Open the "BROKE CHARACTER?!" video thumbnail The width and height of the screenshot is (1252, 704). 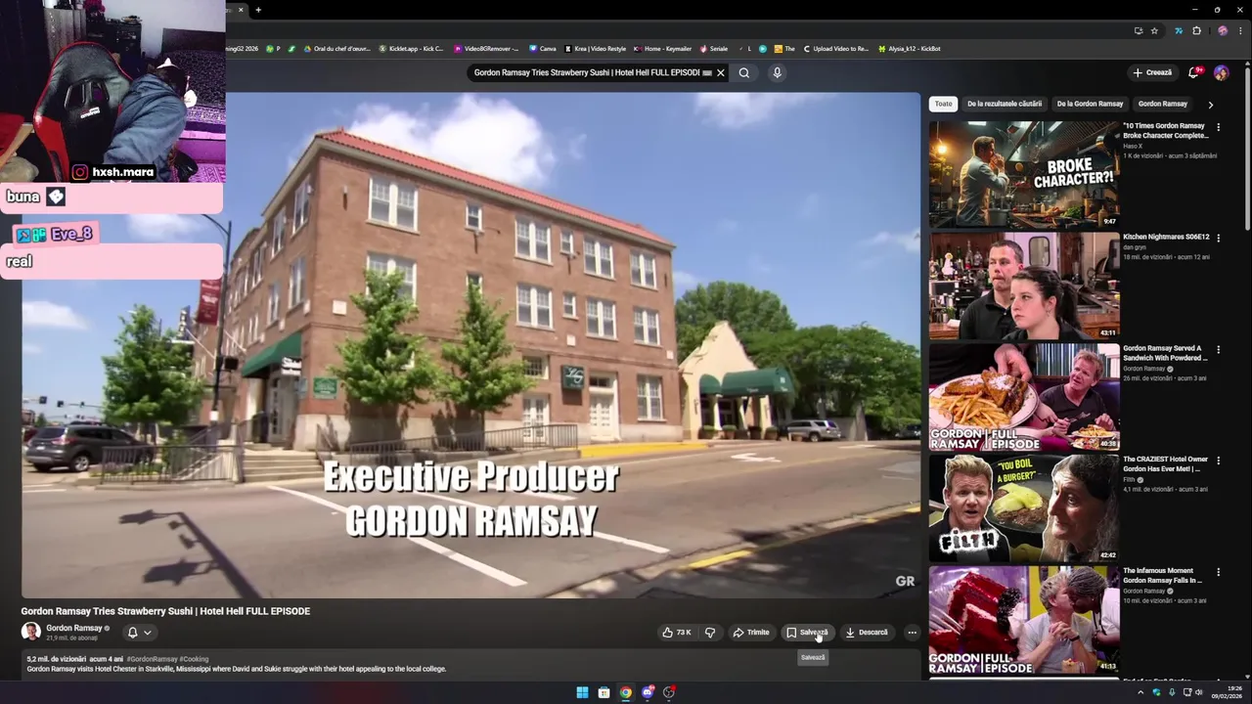pos(1024,174)
